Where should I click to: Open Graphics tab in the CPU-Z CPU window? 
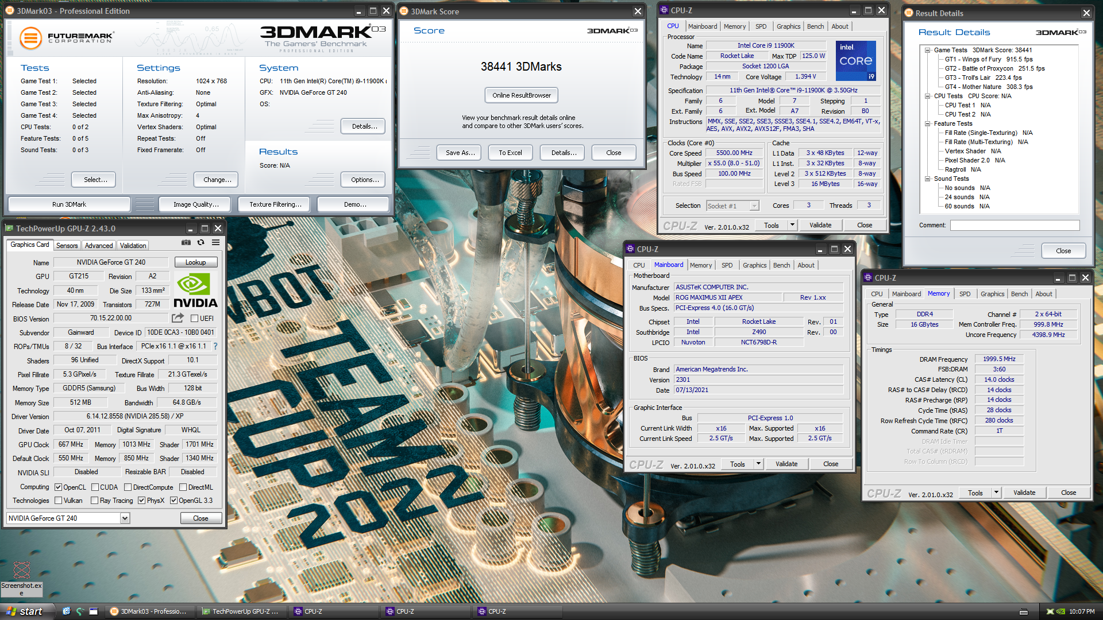[788, 26]
